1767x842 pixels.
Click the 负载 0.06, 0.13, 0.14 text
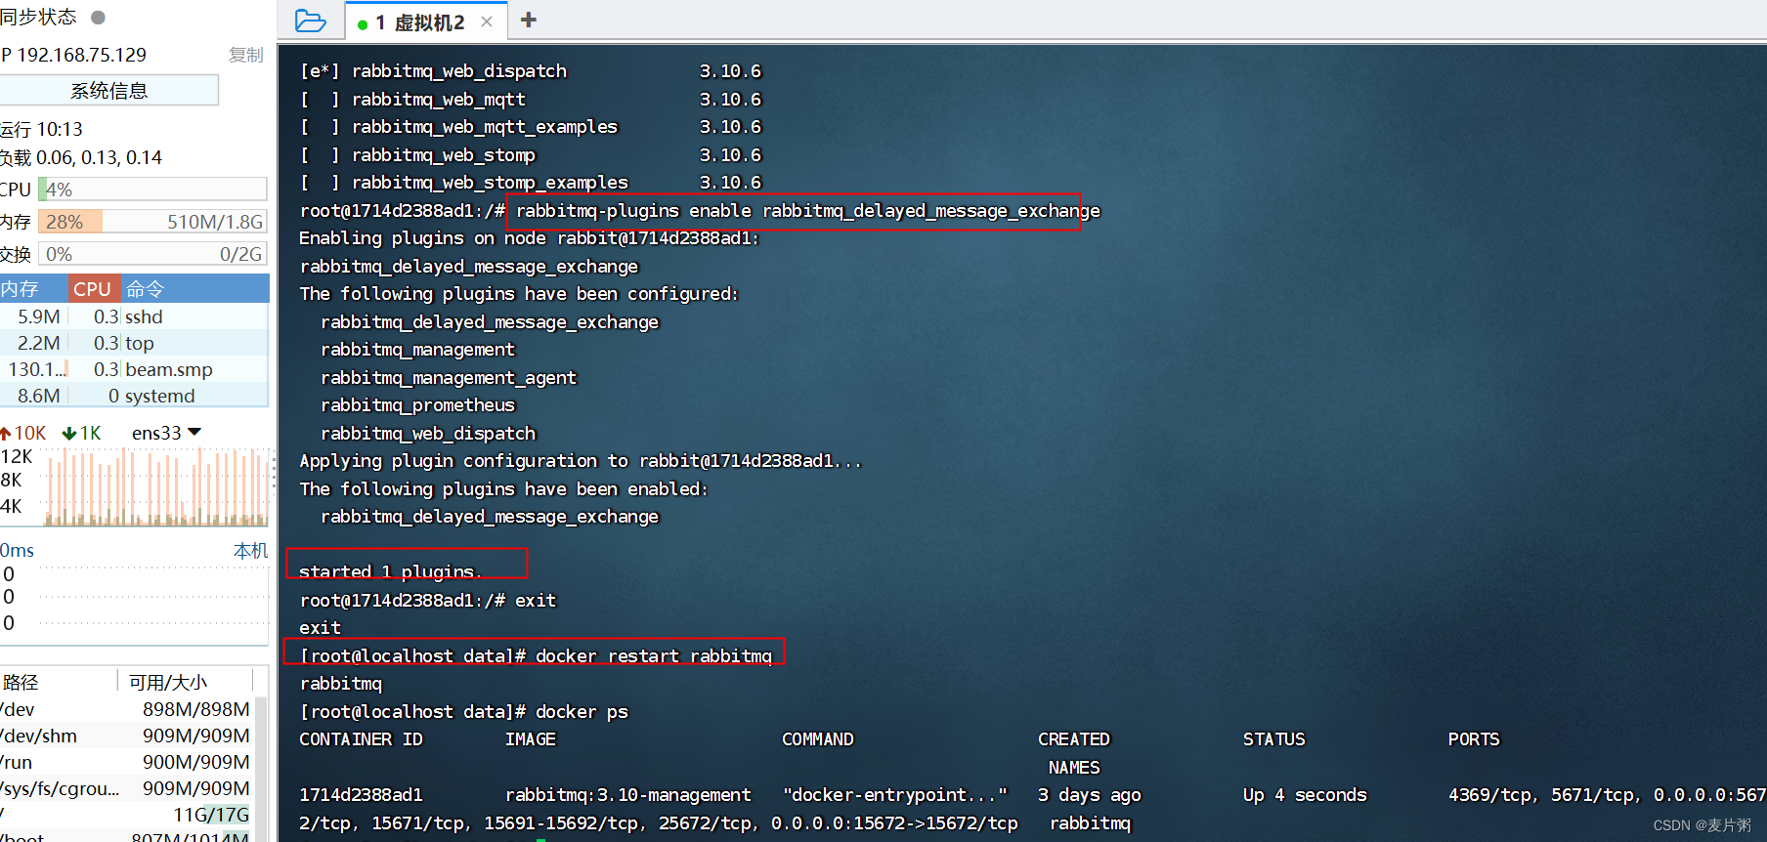81,157
